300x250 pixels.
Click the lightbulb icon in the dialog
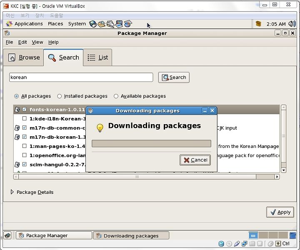coord(100,127)
